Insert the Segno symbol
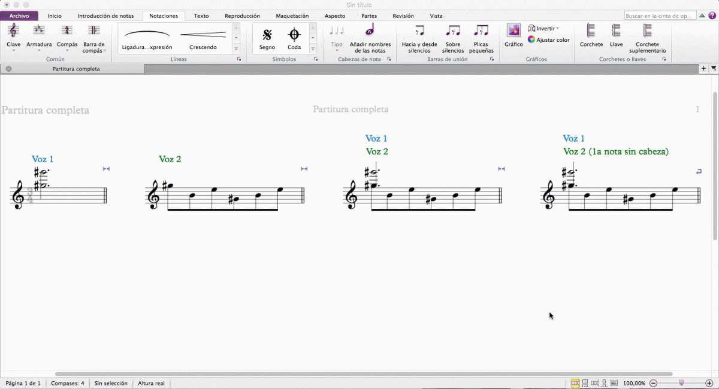 (267, 38)
